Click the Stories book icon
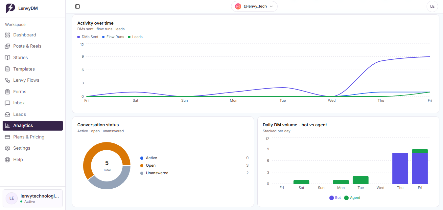 tap(8, 57)
